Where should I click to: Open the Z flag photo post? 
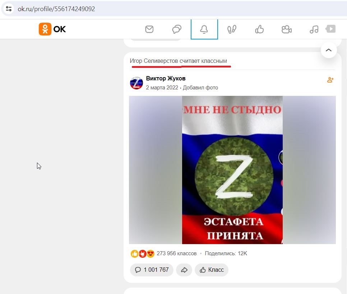pos(232,170)
